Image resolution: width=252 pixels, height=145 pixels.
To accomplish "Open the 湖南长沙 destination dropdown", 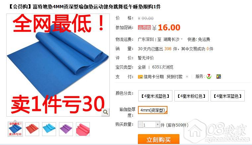I will pyautogui.click(x=173, y=39).
